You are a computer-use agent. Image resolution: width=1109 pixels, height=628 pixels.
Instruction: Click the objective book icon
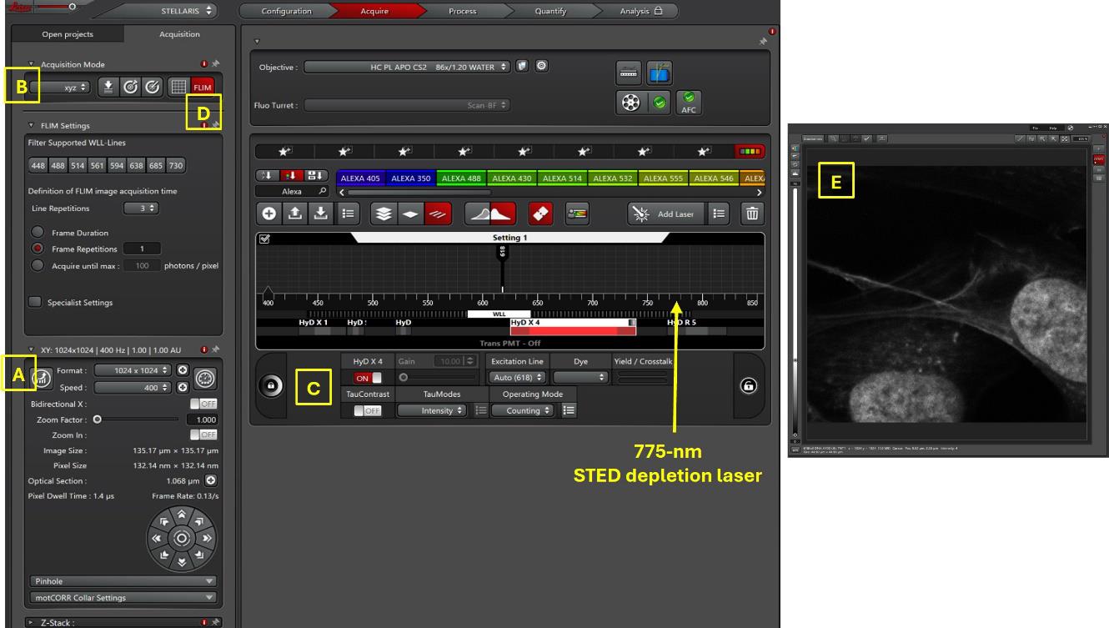[x=522, y=66]
